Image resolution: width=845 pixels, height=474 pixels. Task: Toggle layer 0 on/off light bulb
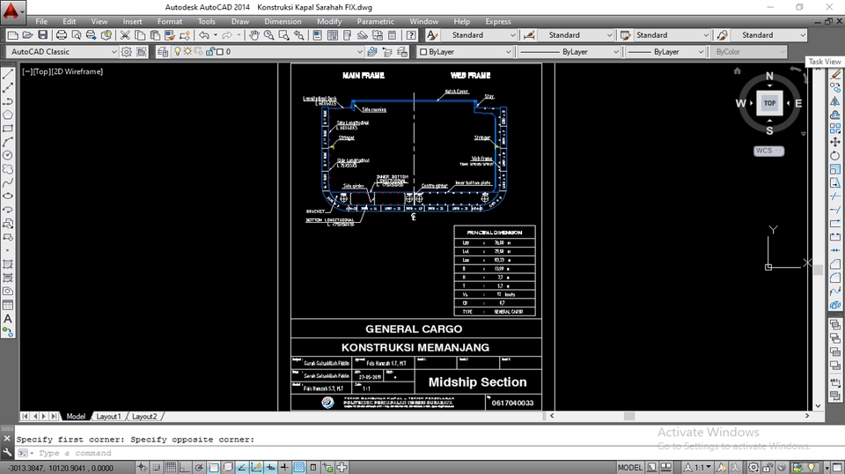tap(177, 52)
